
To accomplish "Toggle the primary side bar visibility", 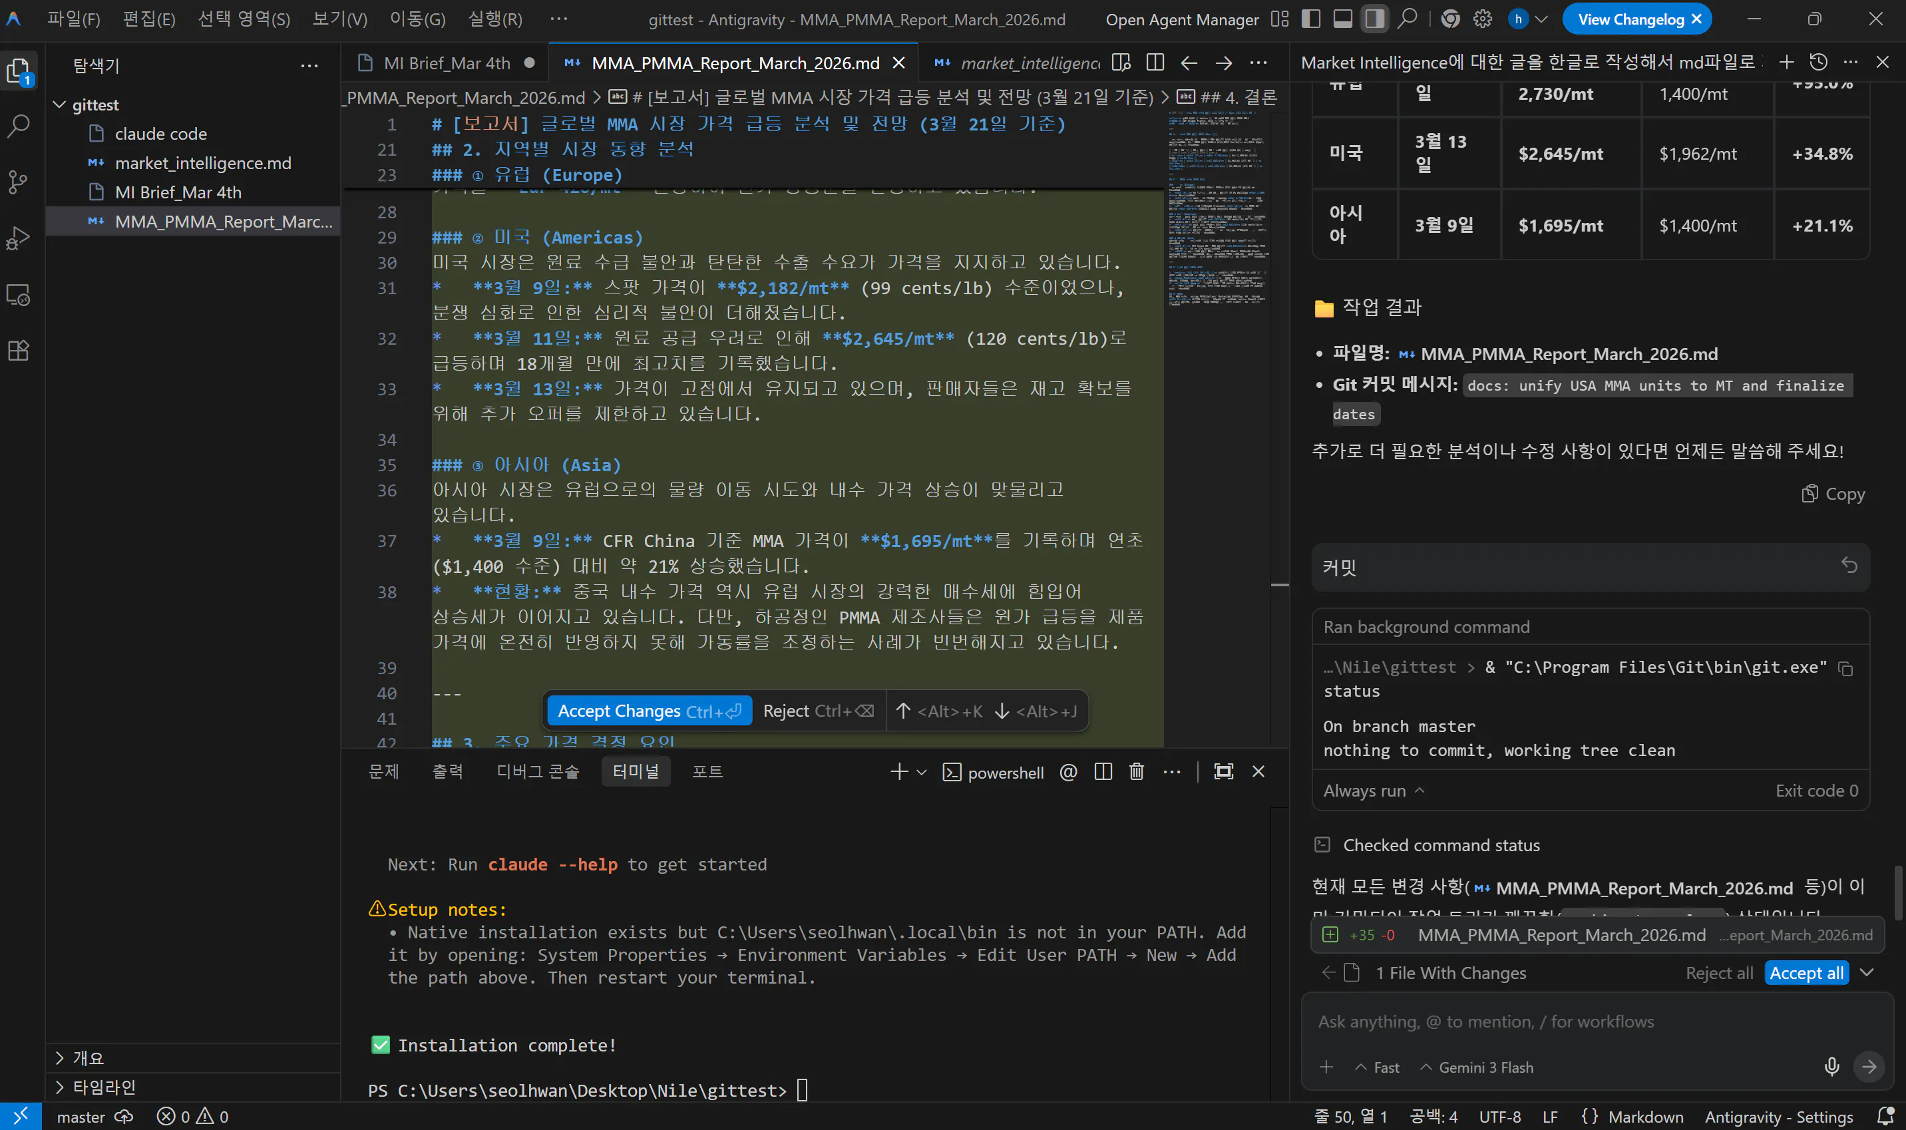I will [1310, 19].
